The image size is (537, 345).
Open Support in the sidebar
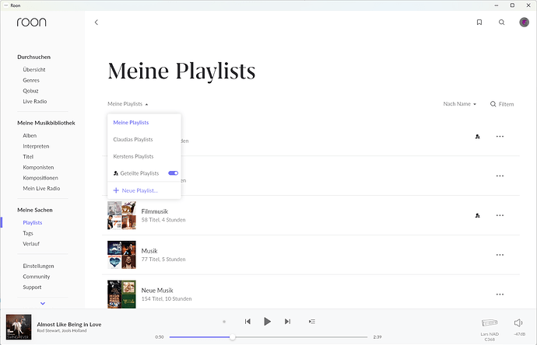(x=32, y=287)
